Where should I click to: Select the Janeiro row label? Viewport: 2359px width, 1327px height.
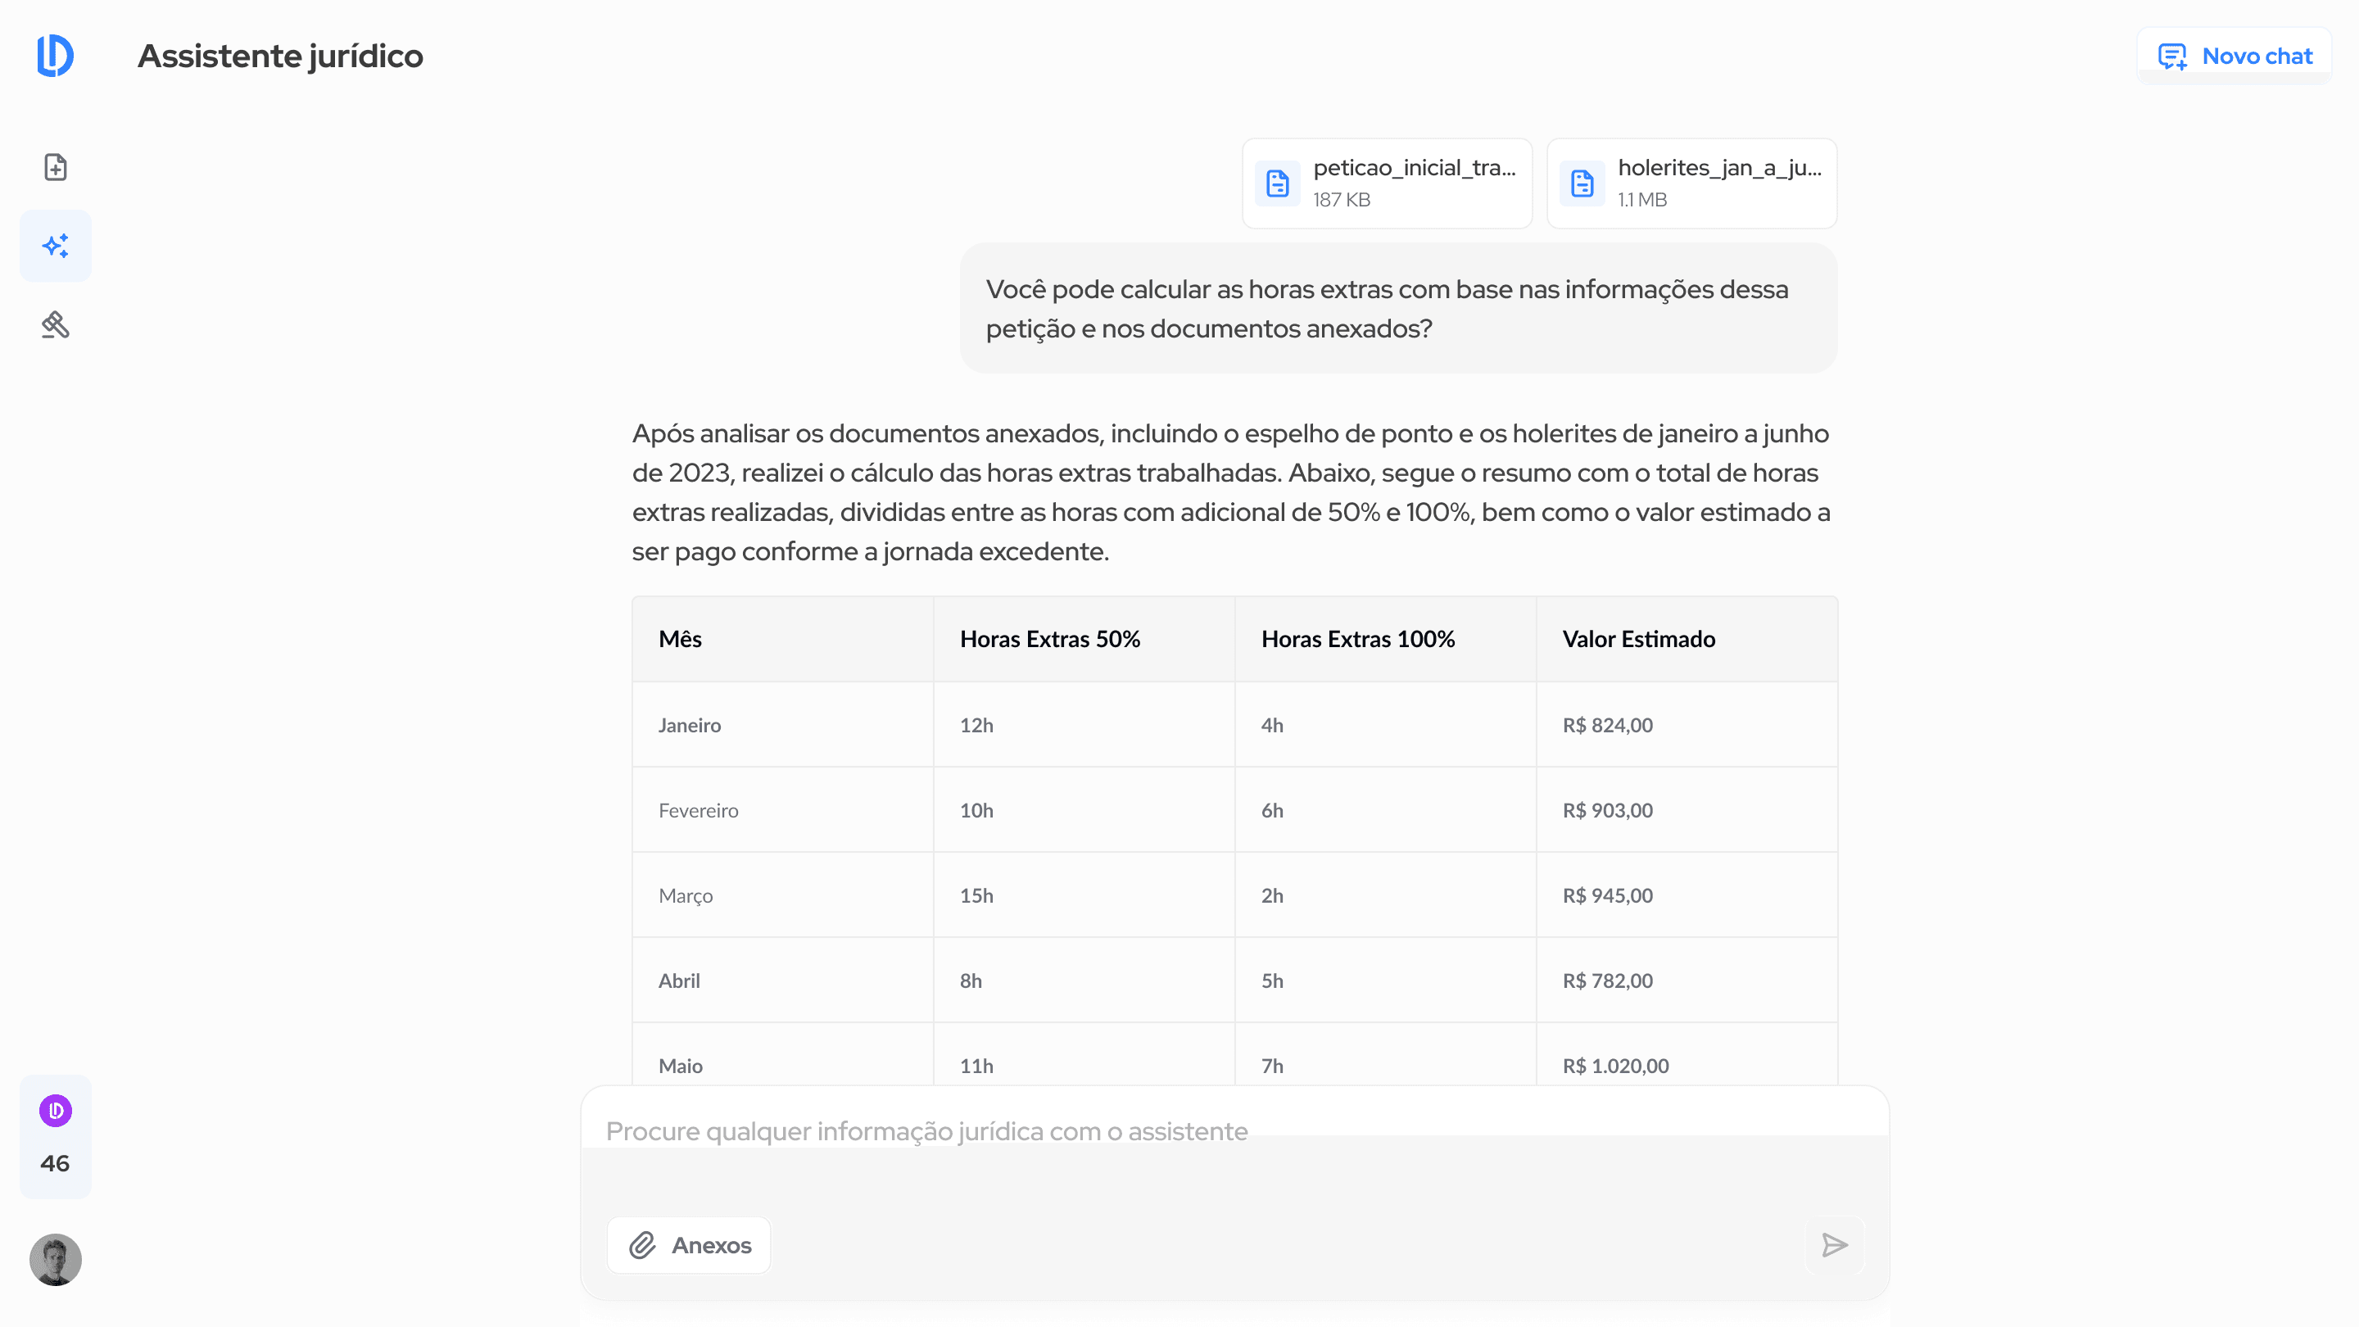pyautogui.click(x=690, y=724)
